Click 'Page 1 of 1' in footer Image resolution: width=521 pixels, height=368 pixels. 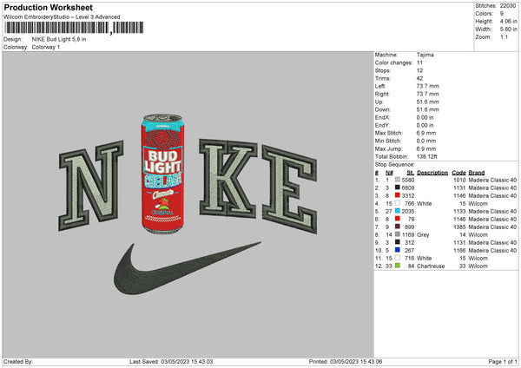(x=503, y=361)
